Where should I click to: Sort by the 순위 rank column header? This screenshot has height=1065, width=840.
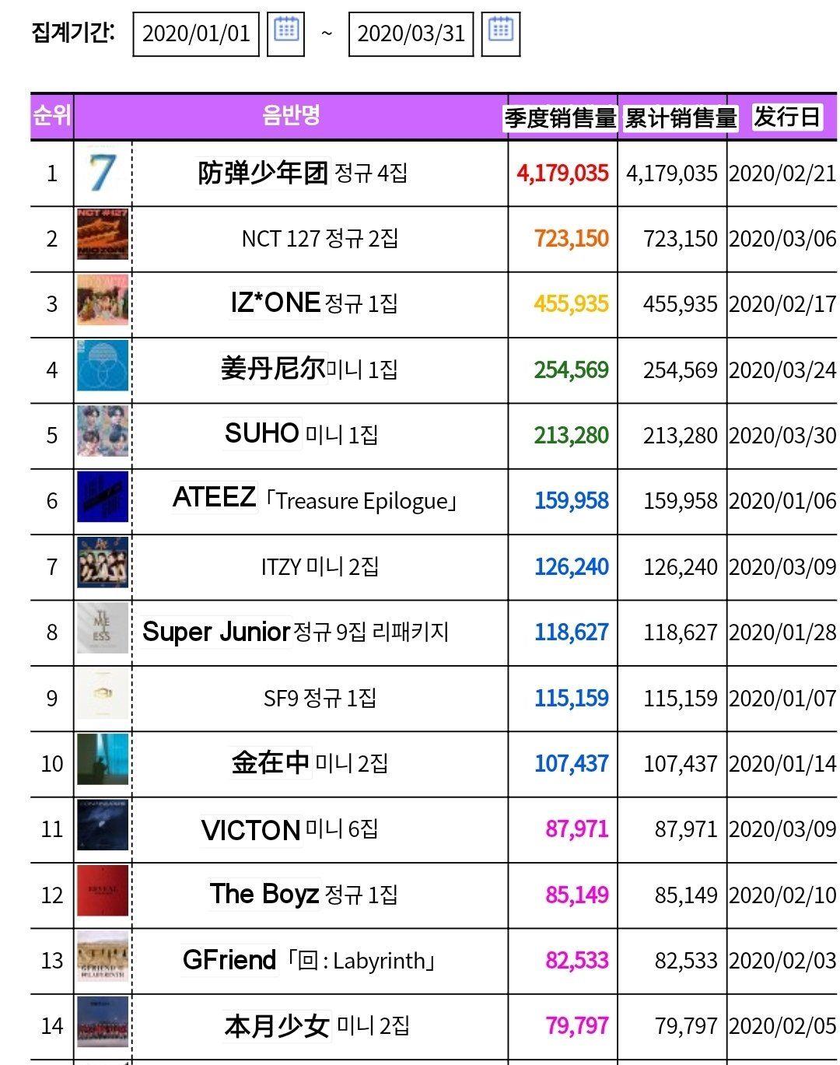(x=52, y=116)
